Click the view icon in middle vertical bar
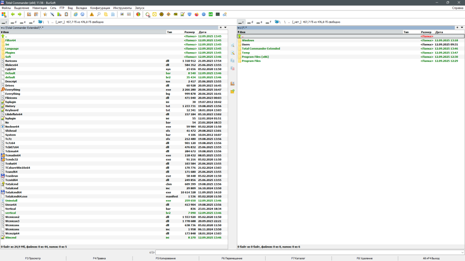The width and height of the screenshot is (465, 261). [x=232, y=46]
